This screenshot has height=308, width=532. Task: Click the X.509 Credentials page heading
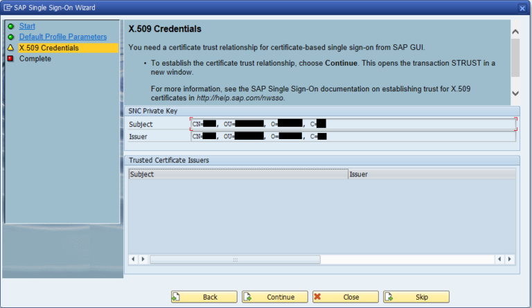click(165, 29)
